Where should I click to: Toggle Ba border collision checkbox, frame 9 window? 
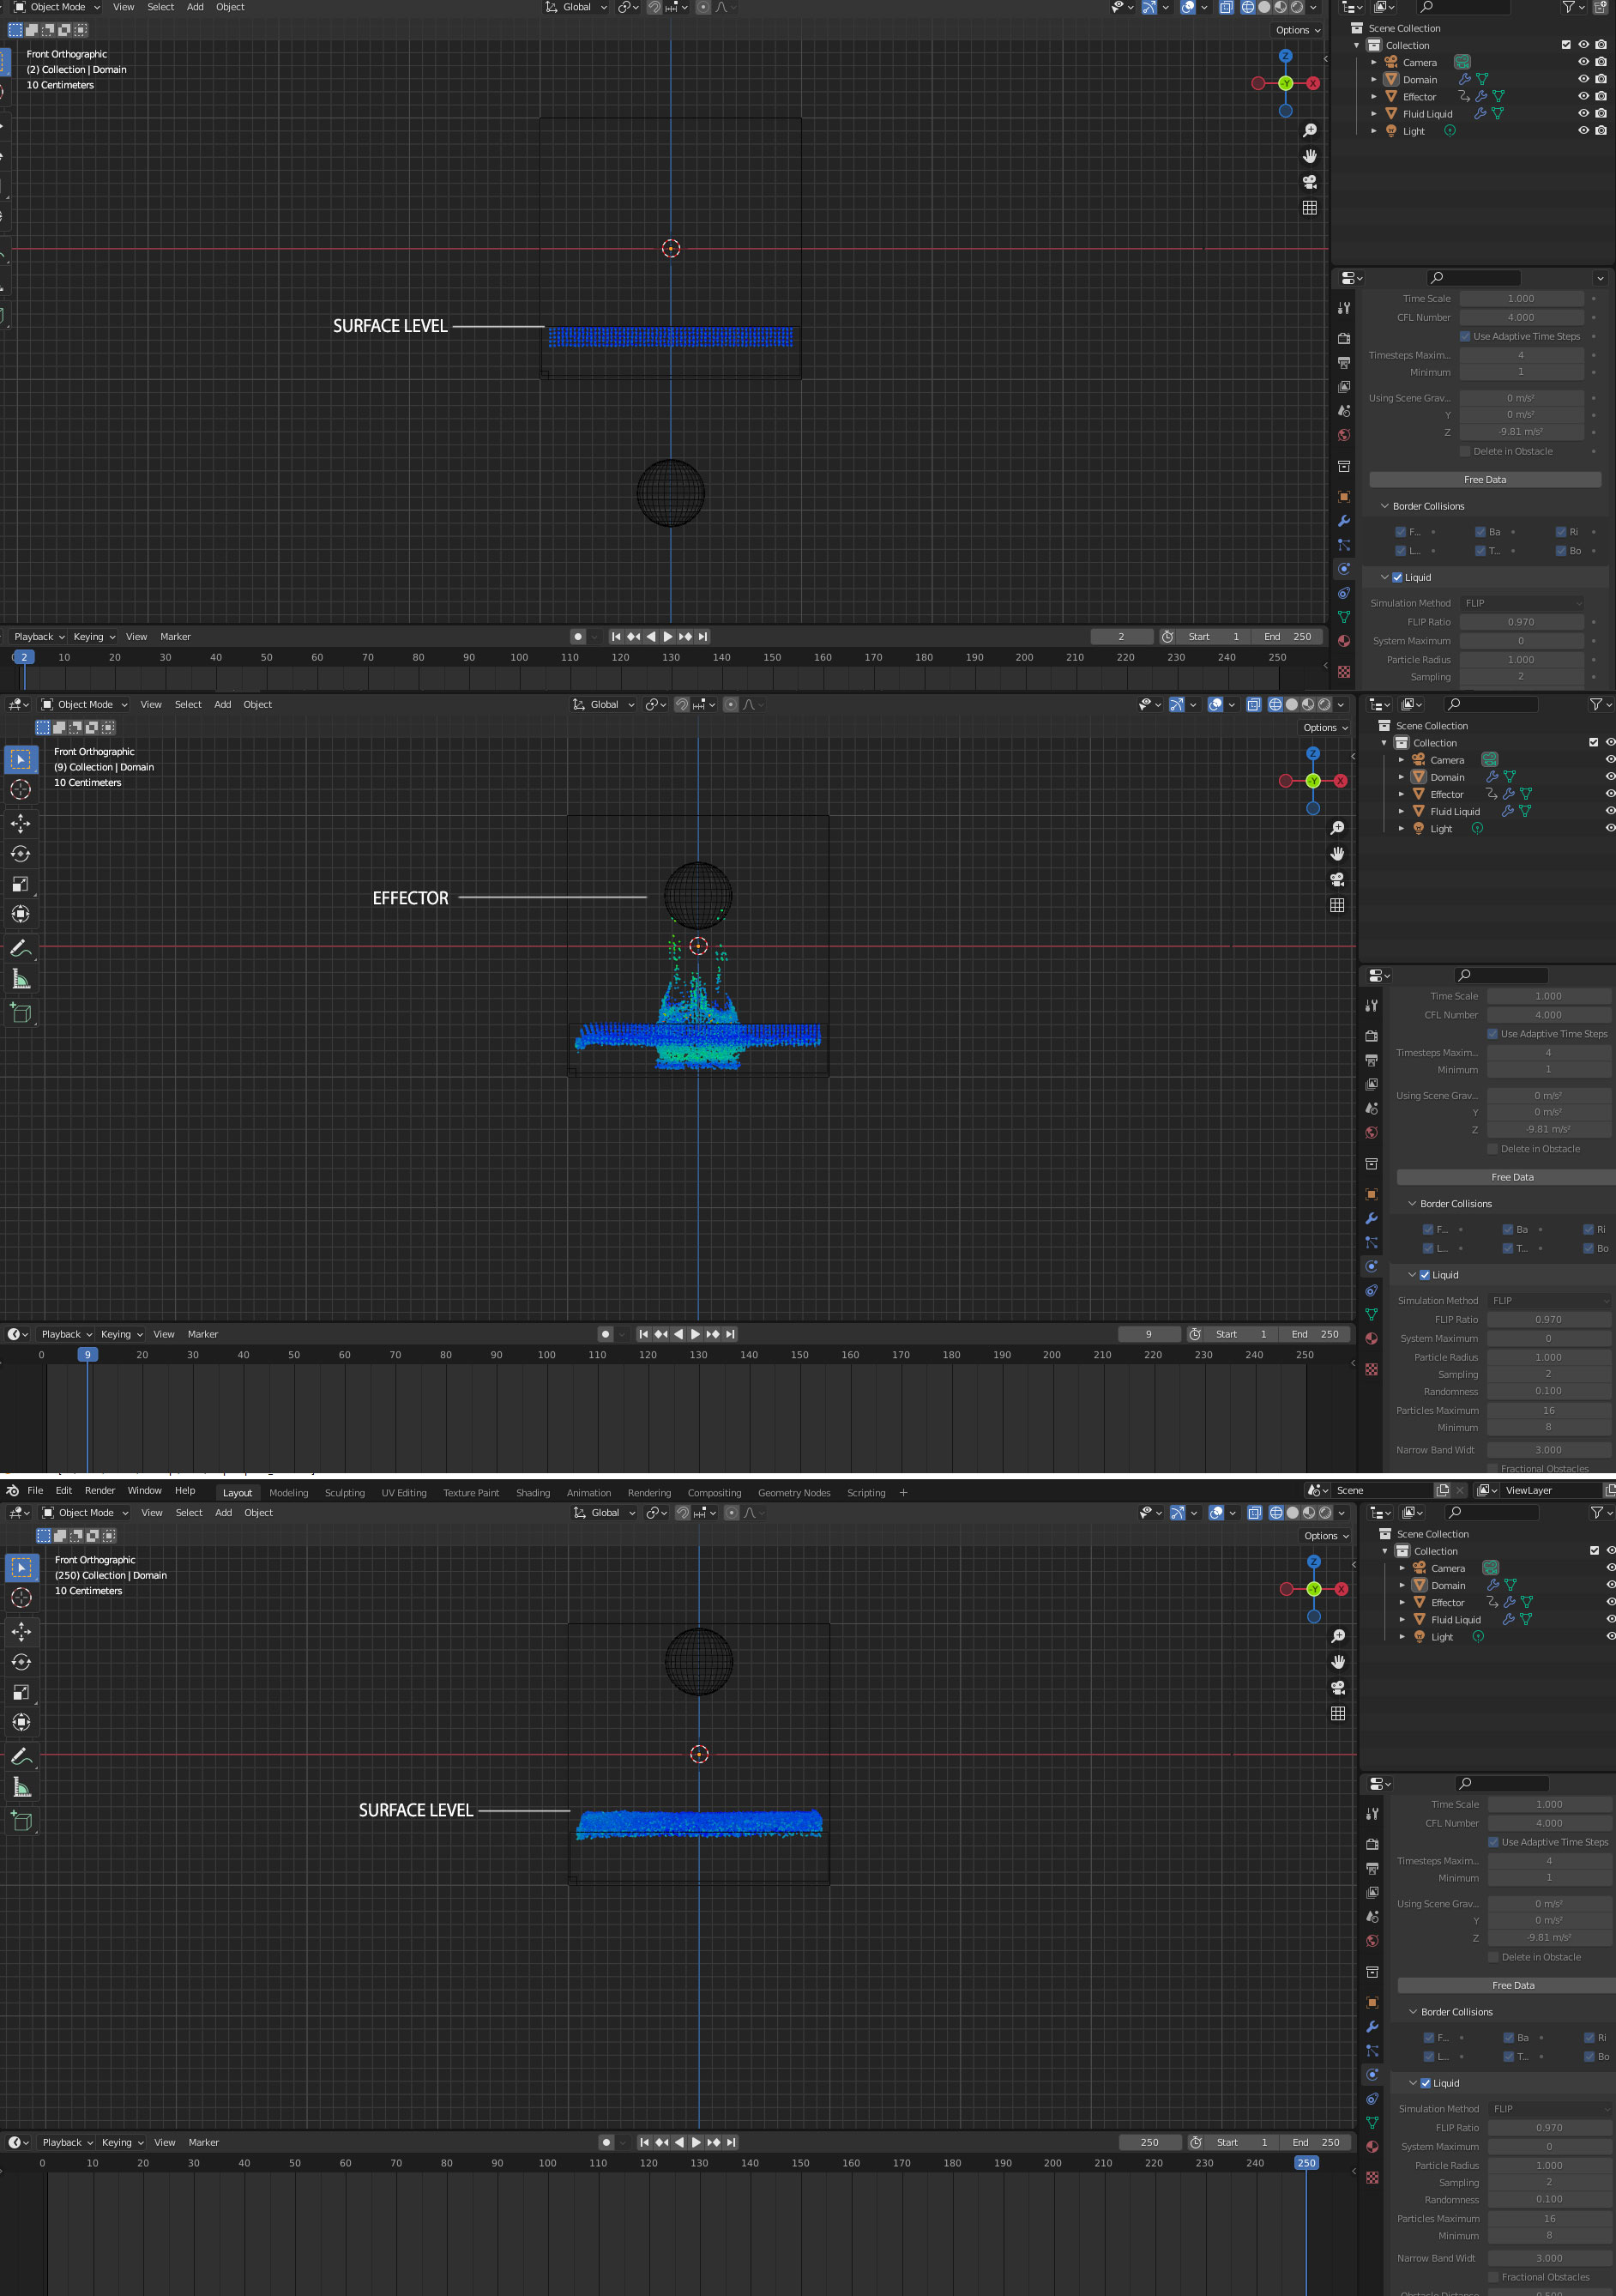click(1507, 1230)
